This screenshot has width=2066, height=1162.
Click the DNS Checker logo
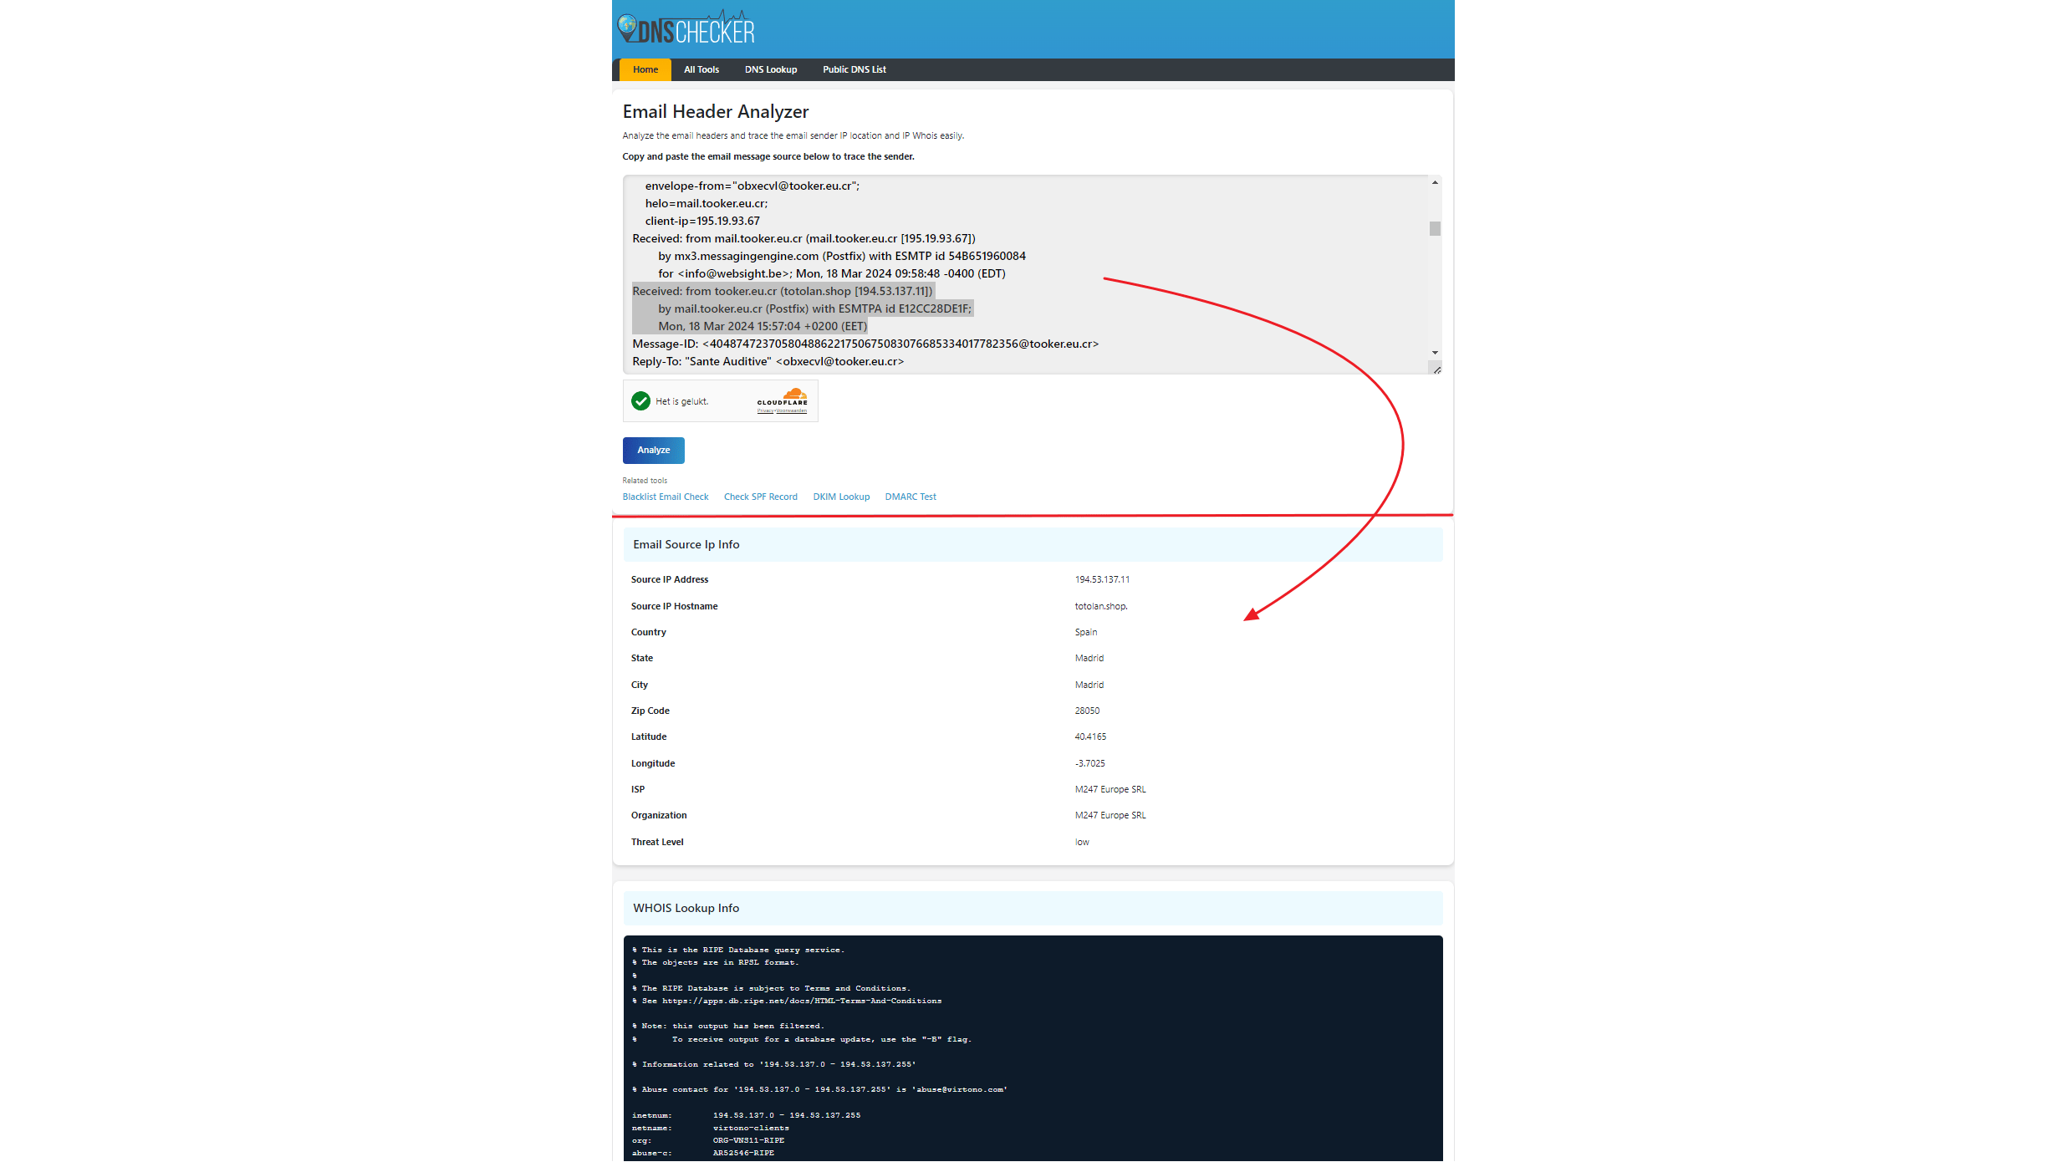[x=686, y=29]
